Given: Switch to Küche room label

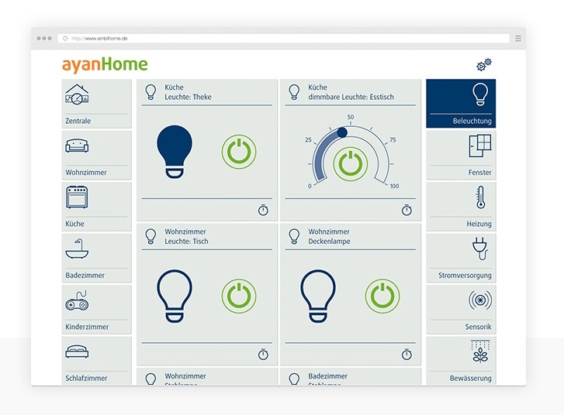Looking at the screenshot, I should 74,224.
